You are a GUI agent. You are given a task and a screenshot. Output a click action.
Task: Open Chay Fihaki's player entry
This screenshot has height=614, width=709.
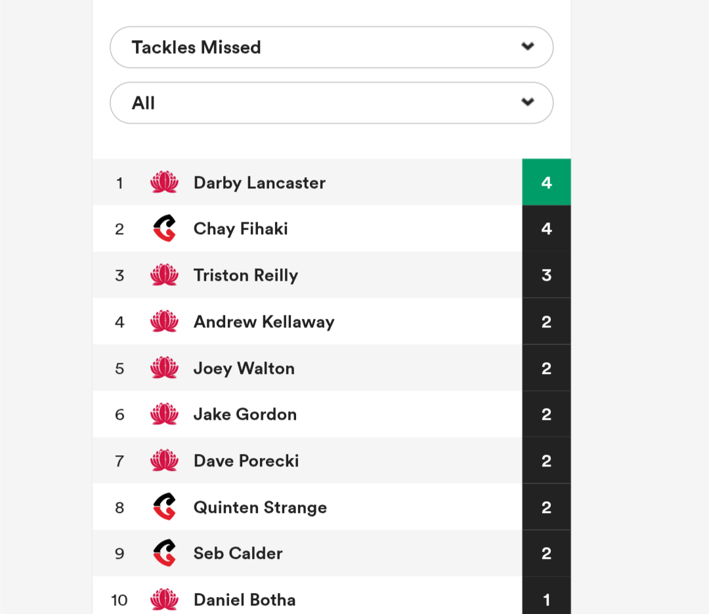[x=240, y=229]
